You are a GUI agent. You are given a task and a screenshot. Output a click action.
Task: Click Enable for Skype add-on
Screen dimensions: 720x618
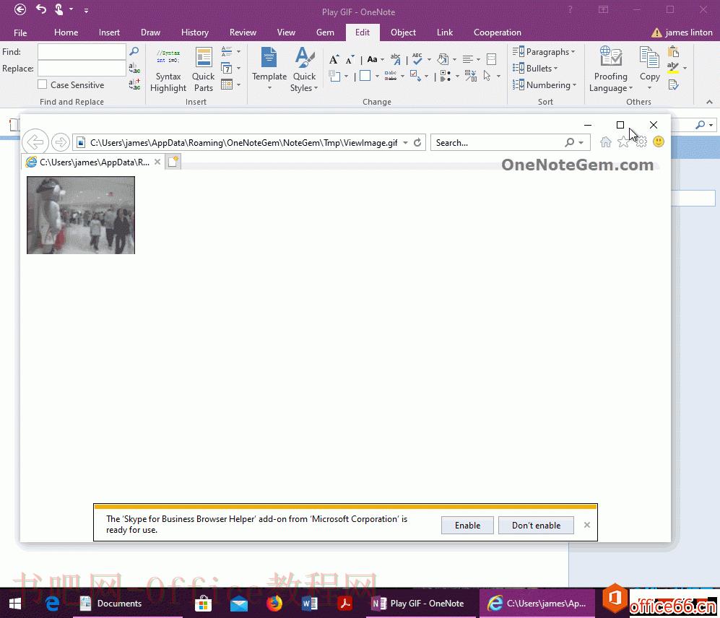pyautogui.click(x=467, y=526)
